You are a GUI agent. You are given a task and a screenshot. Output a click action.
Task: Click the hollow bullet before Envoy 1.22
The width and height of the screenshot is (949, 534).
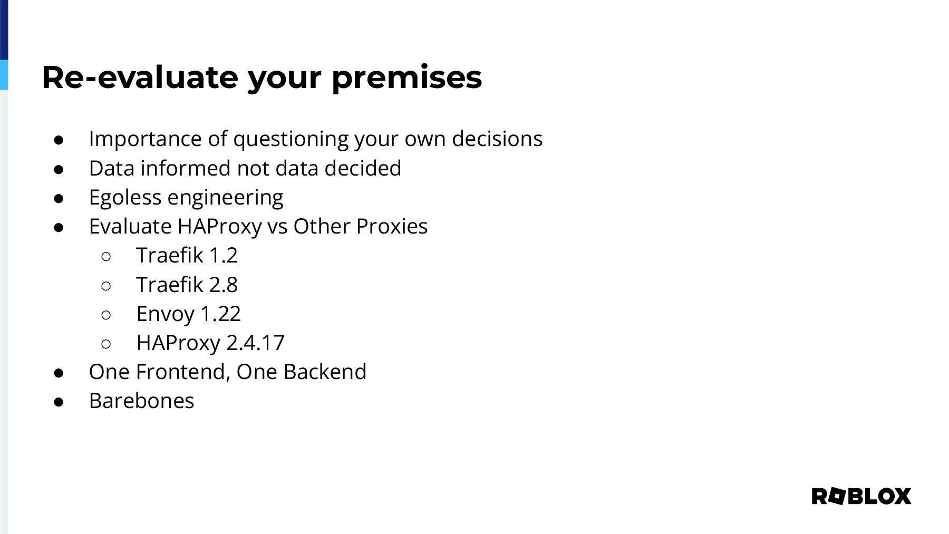105,315
